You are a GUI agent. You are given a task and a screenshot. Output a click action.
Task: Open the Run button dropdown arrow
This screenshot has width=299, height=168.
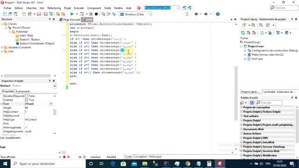(x=77, y=14)
